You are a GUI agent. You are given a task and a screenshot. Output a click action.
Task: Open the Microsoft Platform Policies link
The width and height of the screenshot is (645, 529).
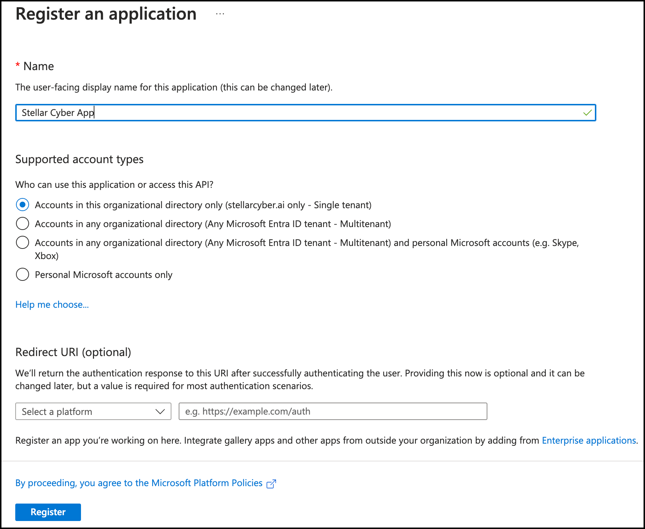pos(139,483)
